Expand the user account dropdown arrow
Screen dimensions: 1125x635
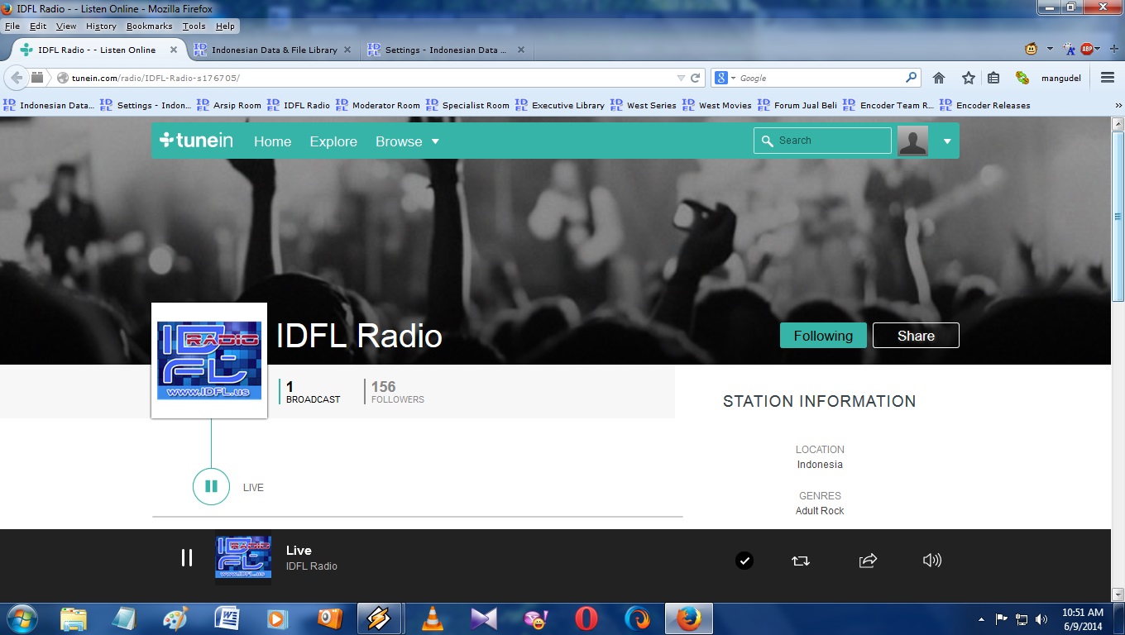coord(947,141)
